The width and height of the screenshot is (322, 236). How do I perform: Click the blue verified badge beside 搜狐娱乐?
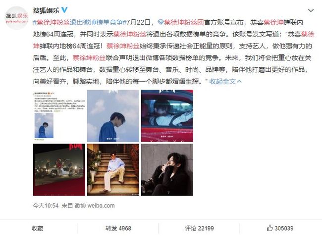tap(64, 9)
